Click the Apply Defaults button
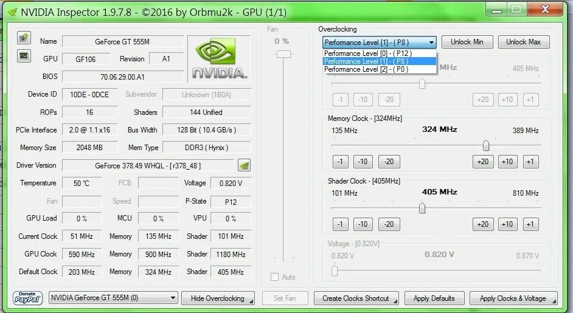The image size is (573, 313). point(434,298)
